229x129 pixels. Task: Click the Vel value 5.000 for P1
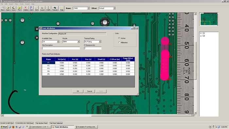(x=62, y=63)
